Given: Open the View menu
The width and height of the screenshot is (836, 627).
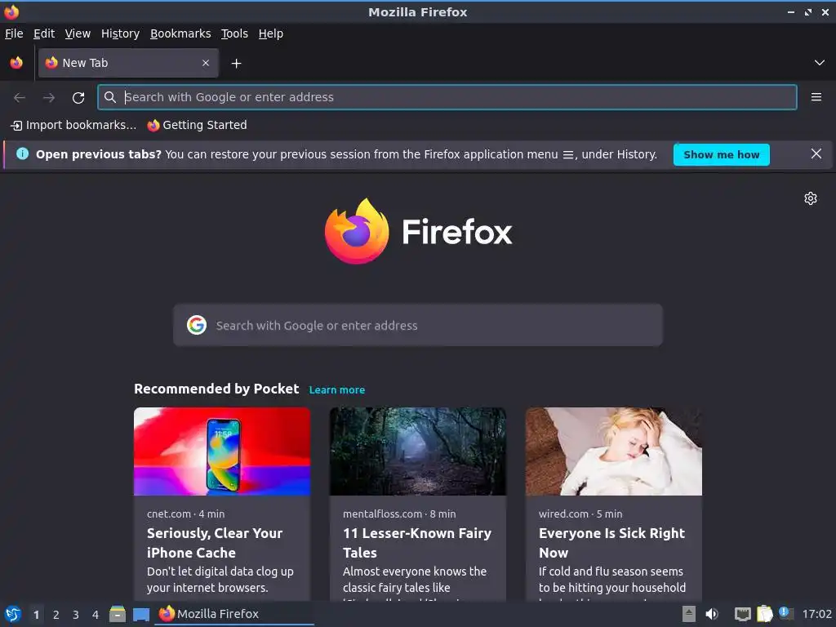Looking at the screenshot, I should [78, 33].
